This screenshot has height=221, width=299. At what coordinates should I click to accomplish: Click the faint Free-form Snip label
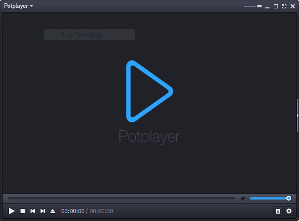pos(82,35)
